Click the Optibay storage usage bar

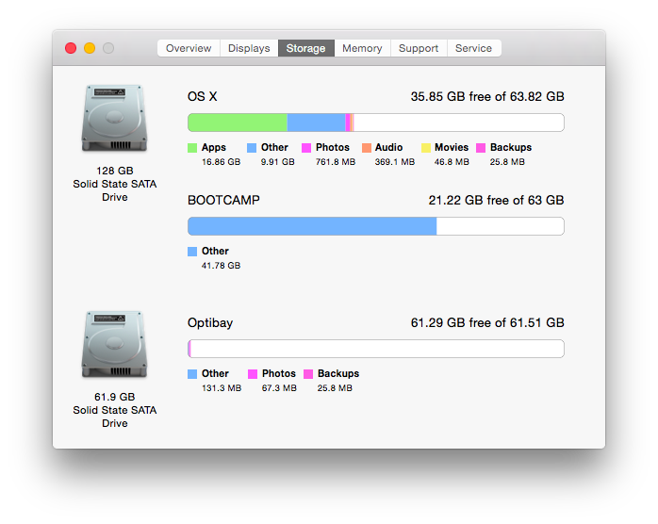coord(376,349)
